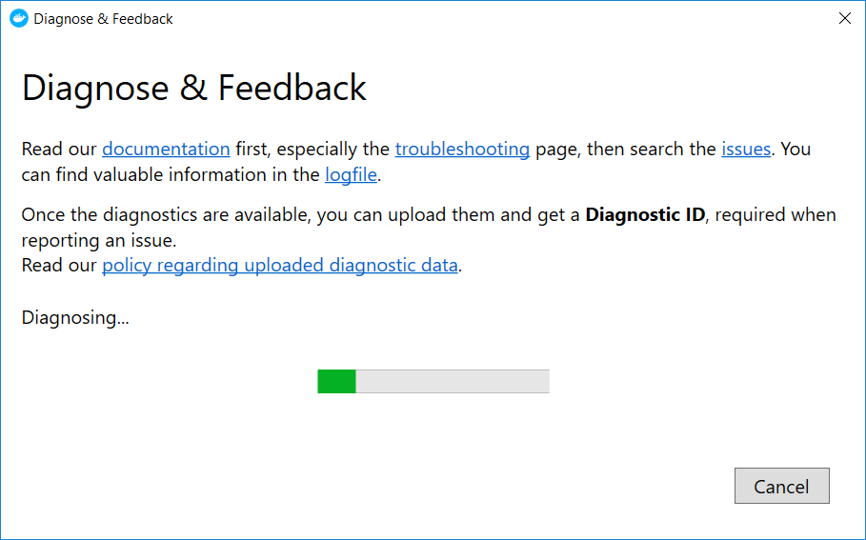Click the green filled part of progress bar
This screenshot has width=866, height=540.
point(336,382)
